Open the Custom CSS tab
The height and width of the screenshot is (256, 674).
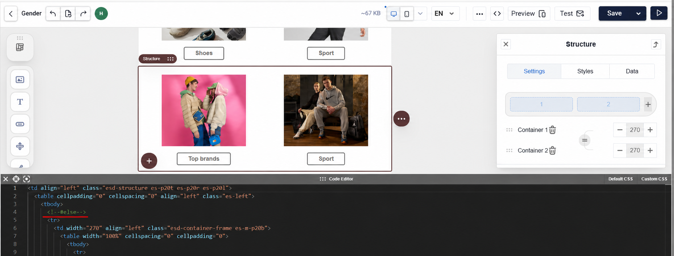click(x=654, y=179)
